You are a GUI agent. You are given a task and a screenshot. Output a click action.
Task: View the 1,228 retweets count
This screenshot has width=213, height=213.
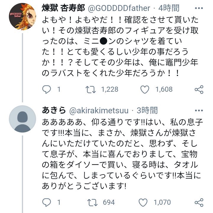(110, 90)
